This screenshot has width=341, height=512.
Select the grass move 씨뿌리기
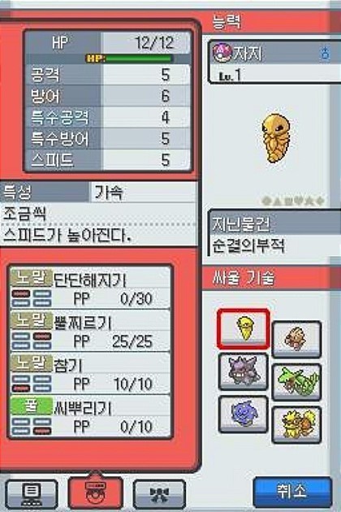[x=90, y=415]
